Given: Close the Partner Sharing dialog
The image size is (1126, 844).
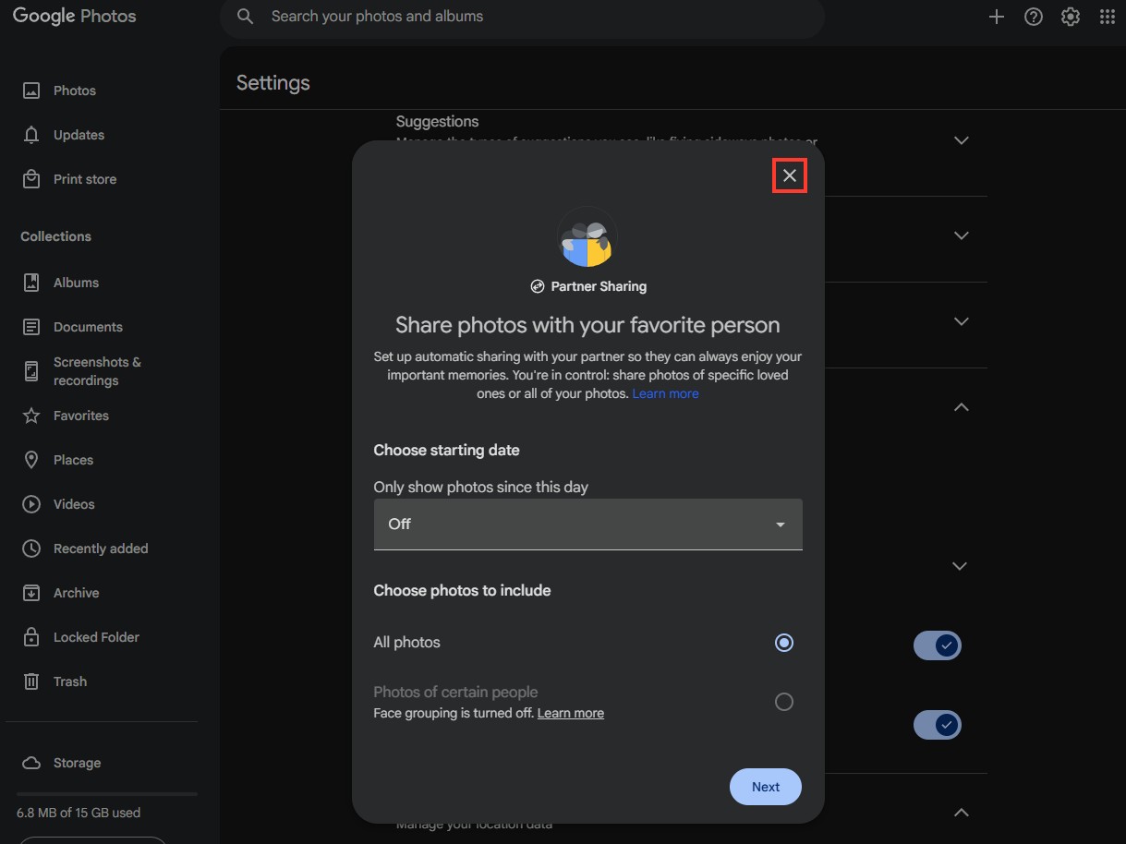Looking at the screenshot, I should [x=789, y=175].
